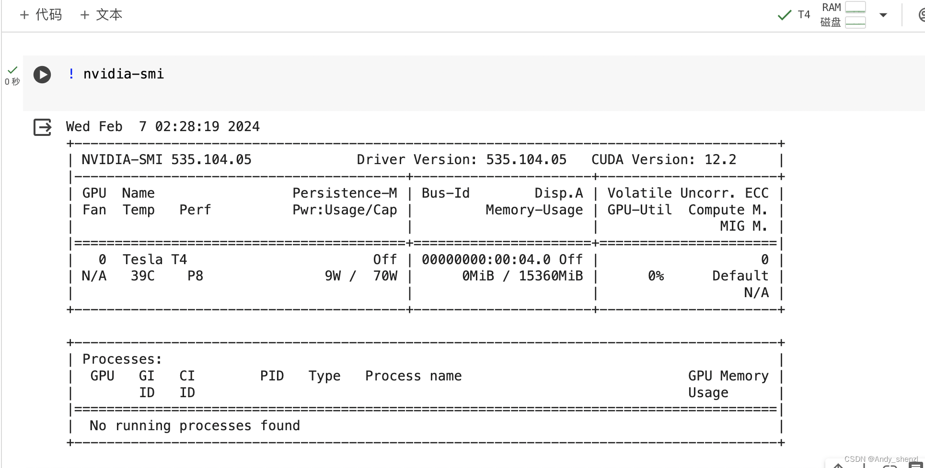The height and width of the screenshot is (468, 925).
Task: Click the 'PID' column header
Action: click(272, 376)
